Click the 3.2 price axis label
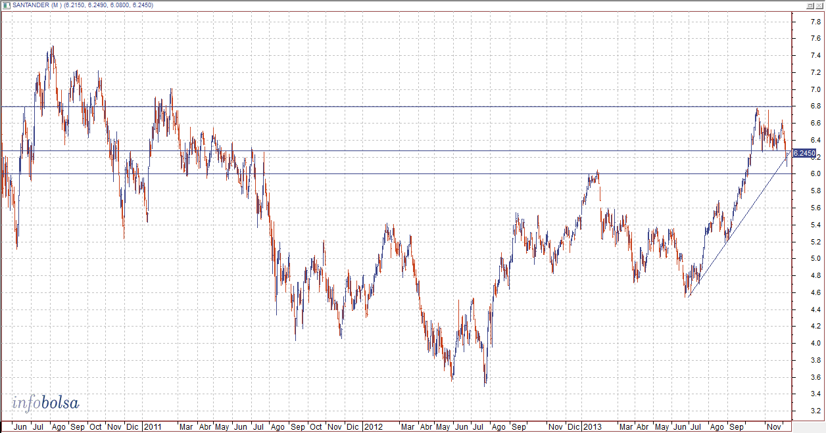826x433 pixels. pyautogui.click(x=815, y=411)
